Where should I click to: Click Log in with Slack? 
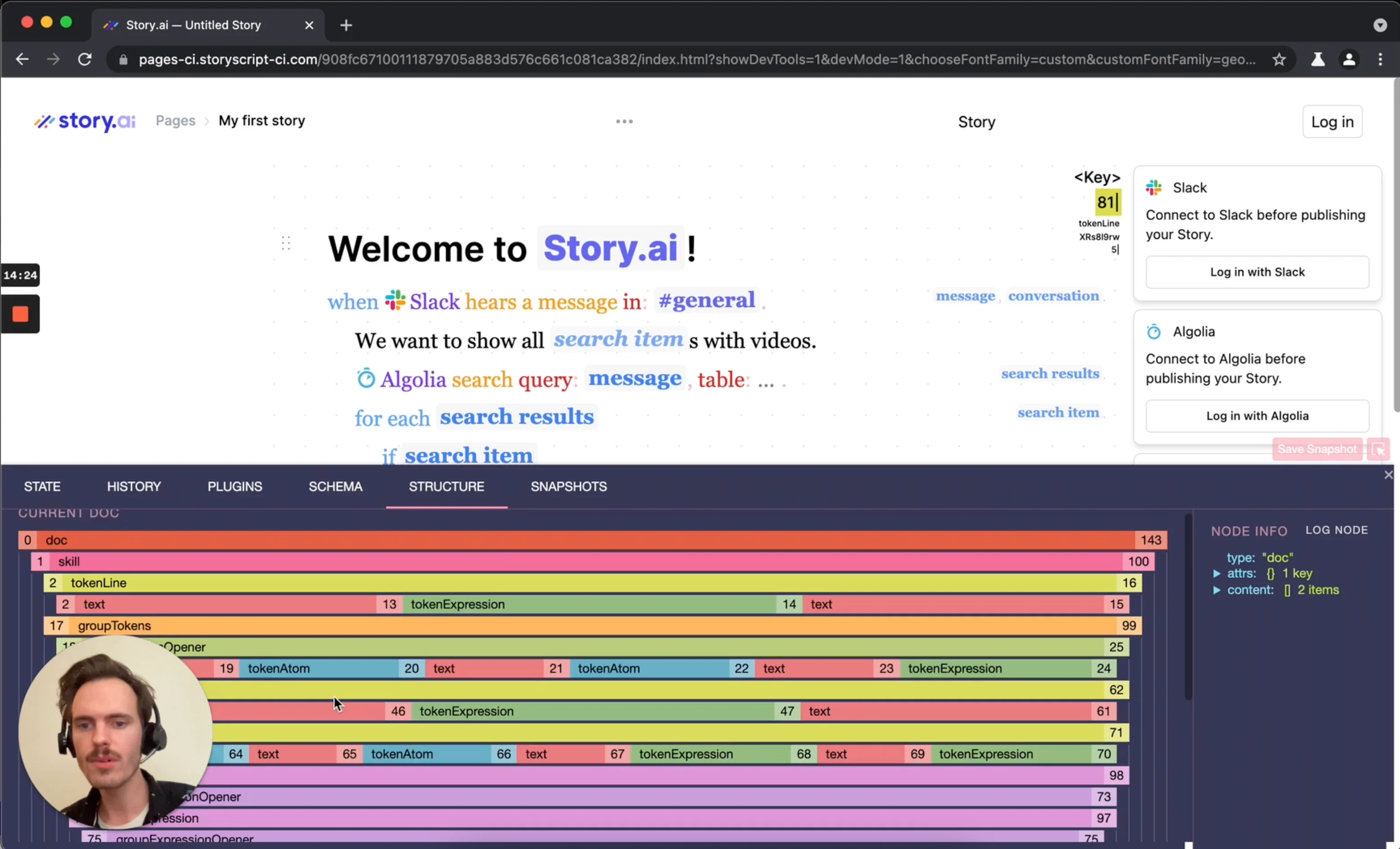click(1257, 272)
